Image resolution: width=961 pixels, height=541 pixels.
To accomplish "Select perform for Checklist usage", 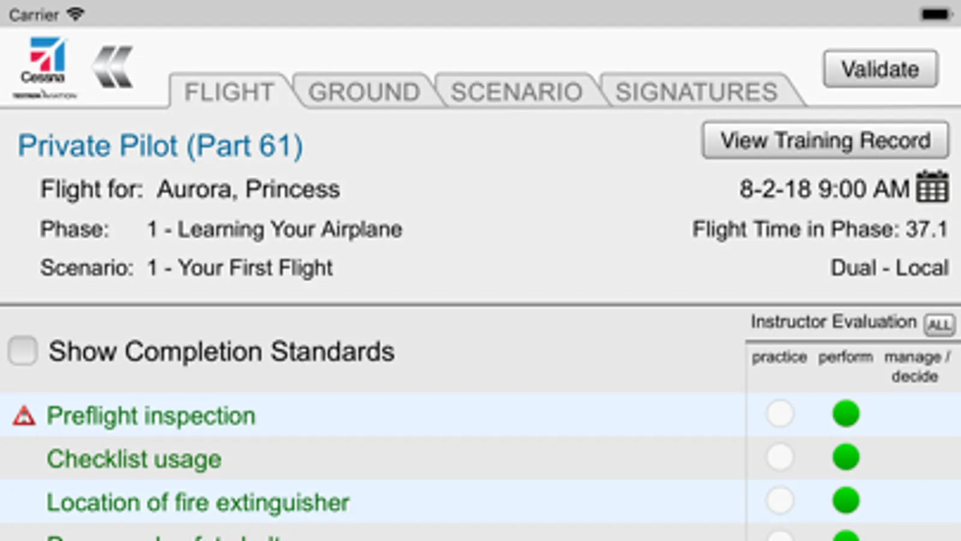I will pos(846,457).
